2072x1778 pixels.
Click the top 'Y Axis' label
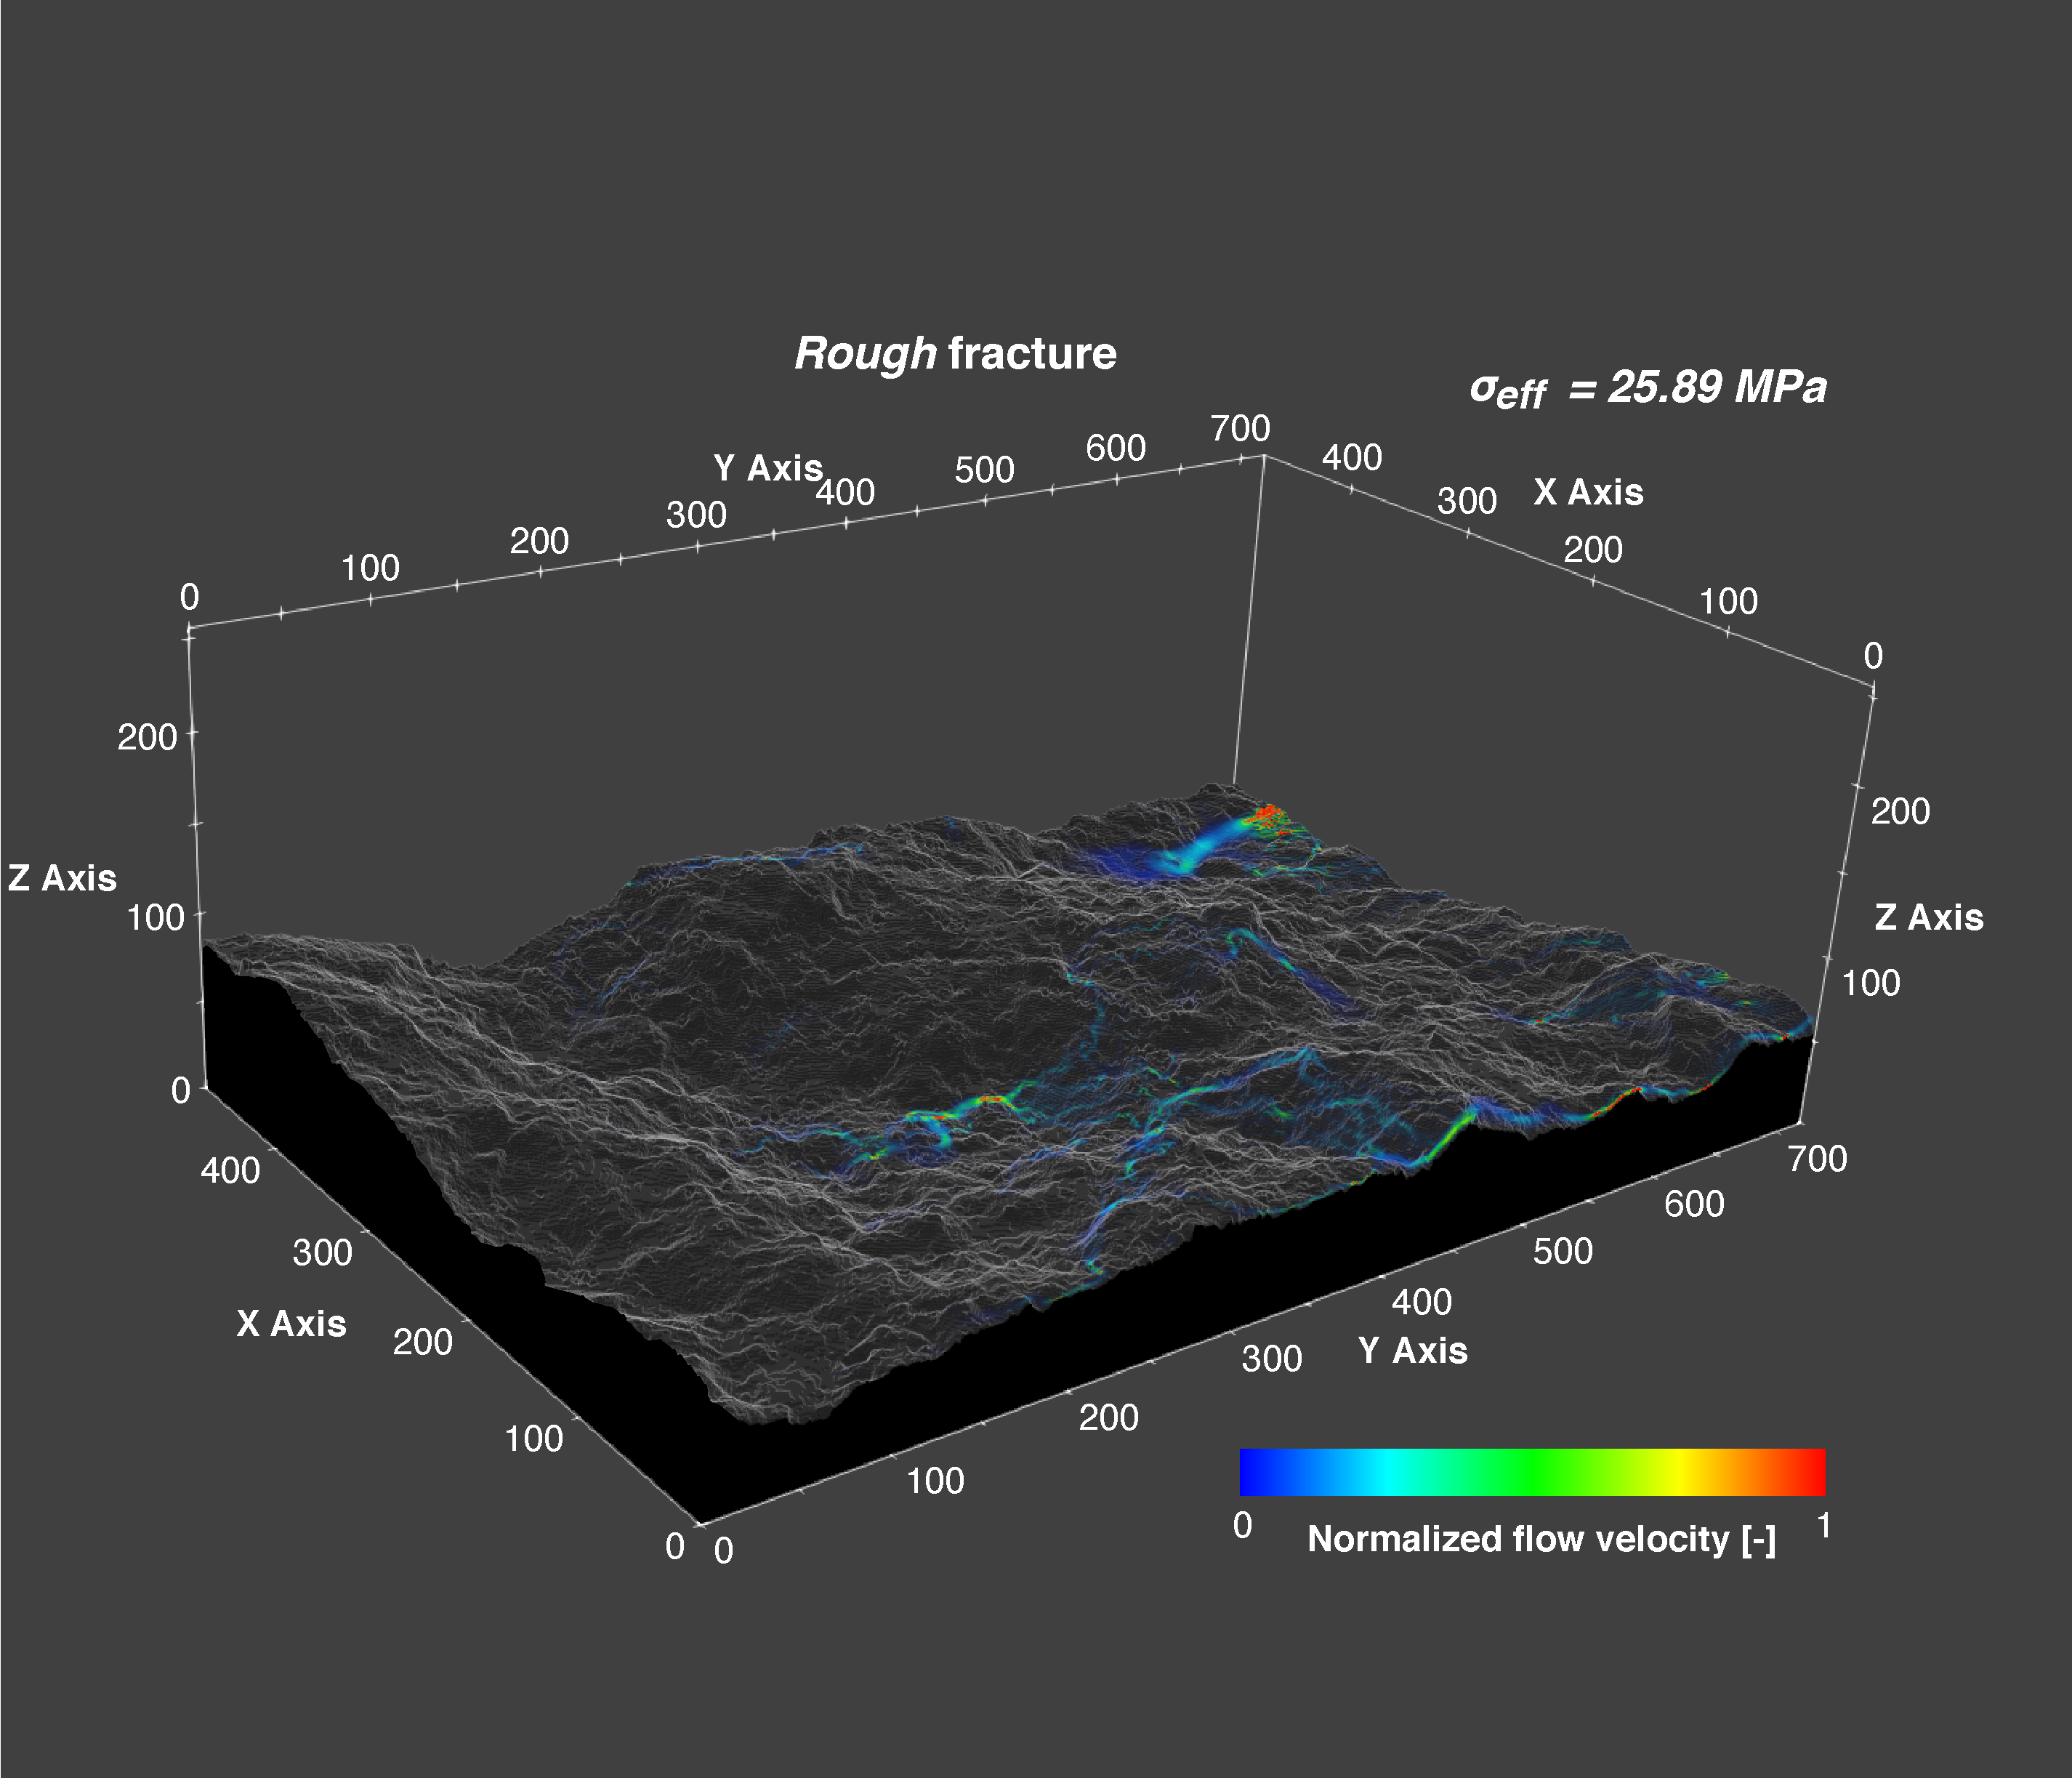pyautogui.click(x=768, y=468)
